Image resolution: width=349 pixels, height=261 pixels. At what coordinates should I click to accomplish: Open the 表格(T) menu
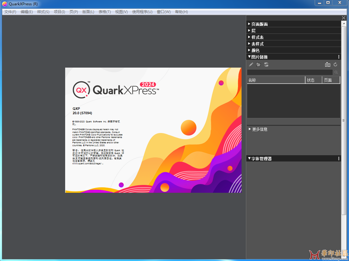point(105,12)
